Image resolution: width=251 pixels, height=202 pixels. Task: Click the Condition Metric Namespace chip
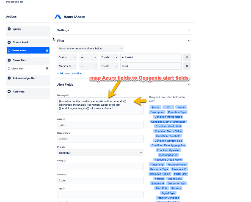[168, 122]
